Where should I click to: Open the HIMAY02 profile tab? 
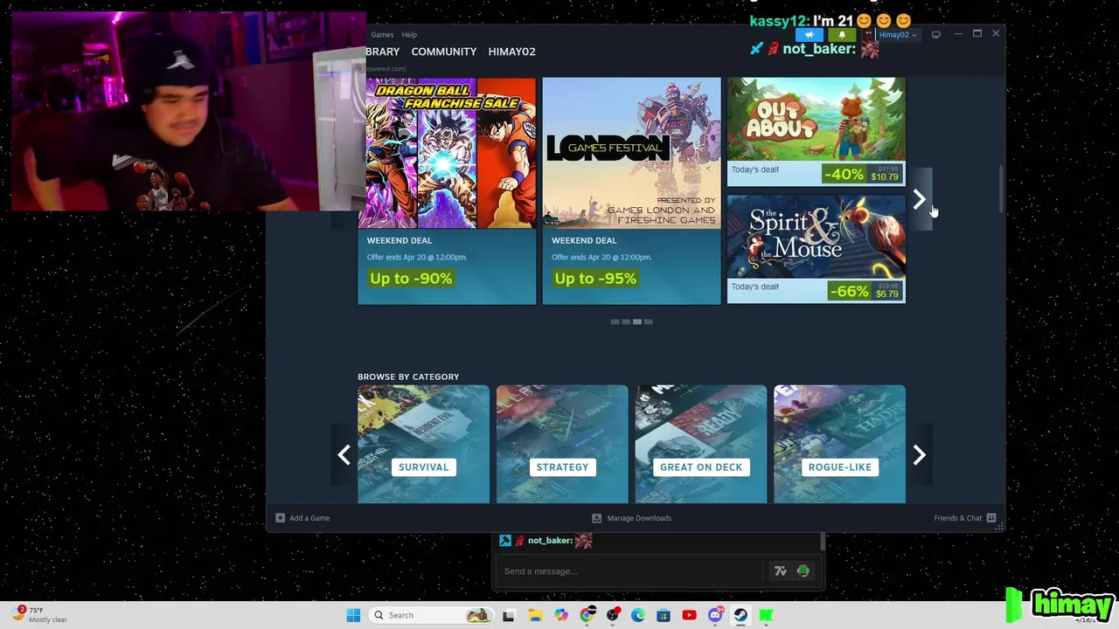511,52
